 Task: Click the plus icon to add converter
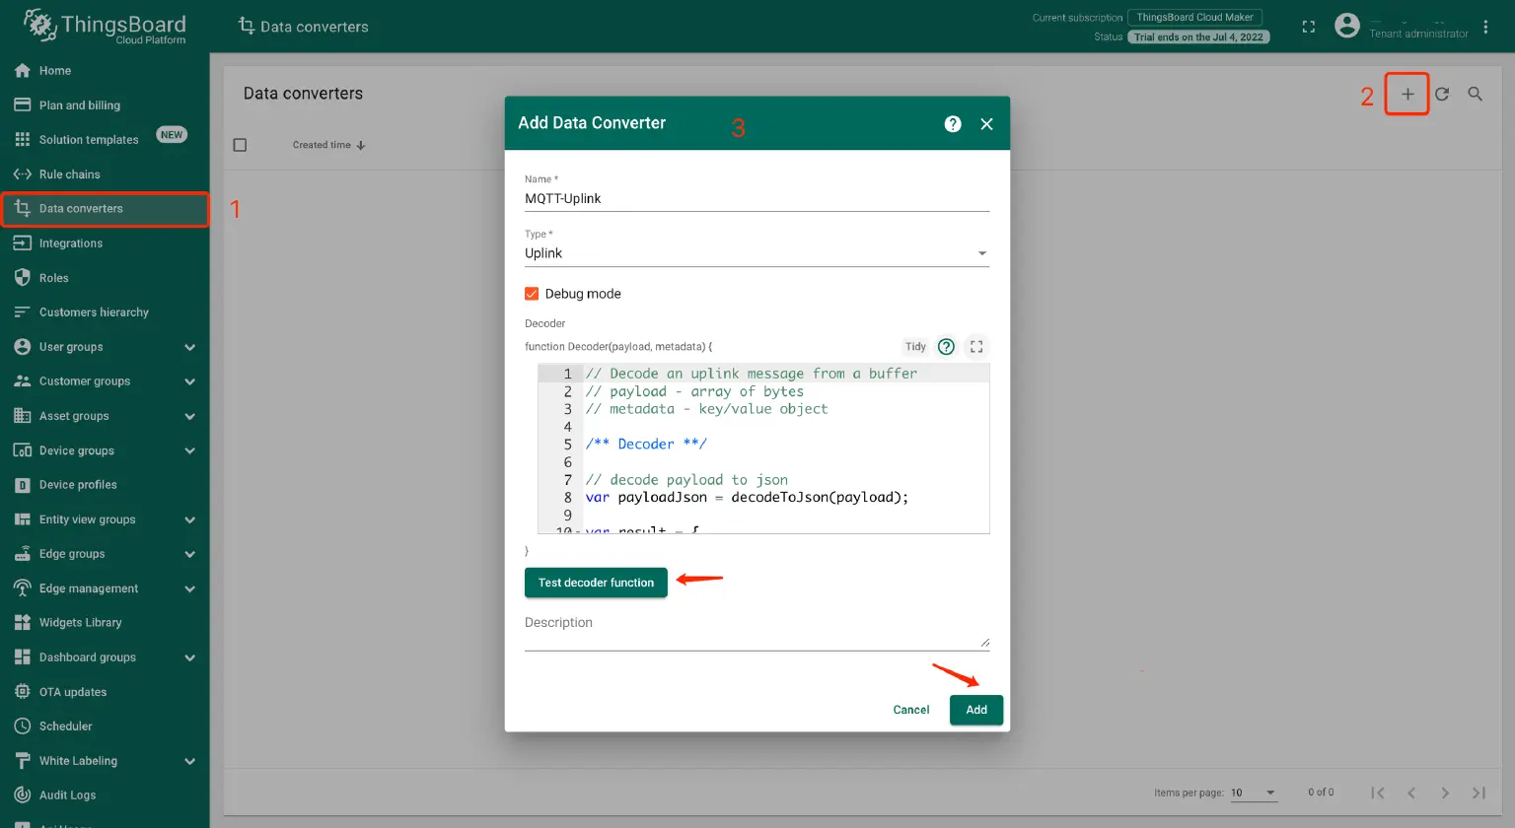click(x=1407, y=95)
